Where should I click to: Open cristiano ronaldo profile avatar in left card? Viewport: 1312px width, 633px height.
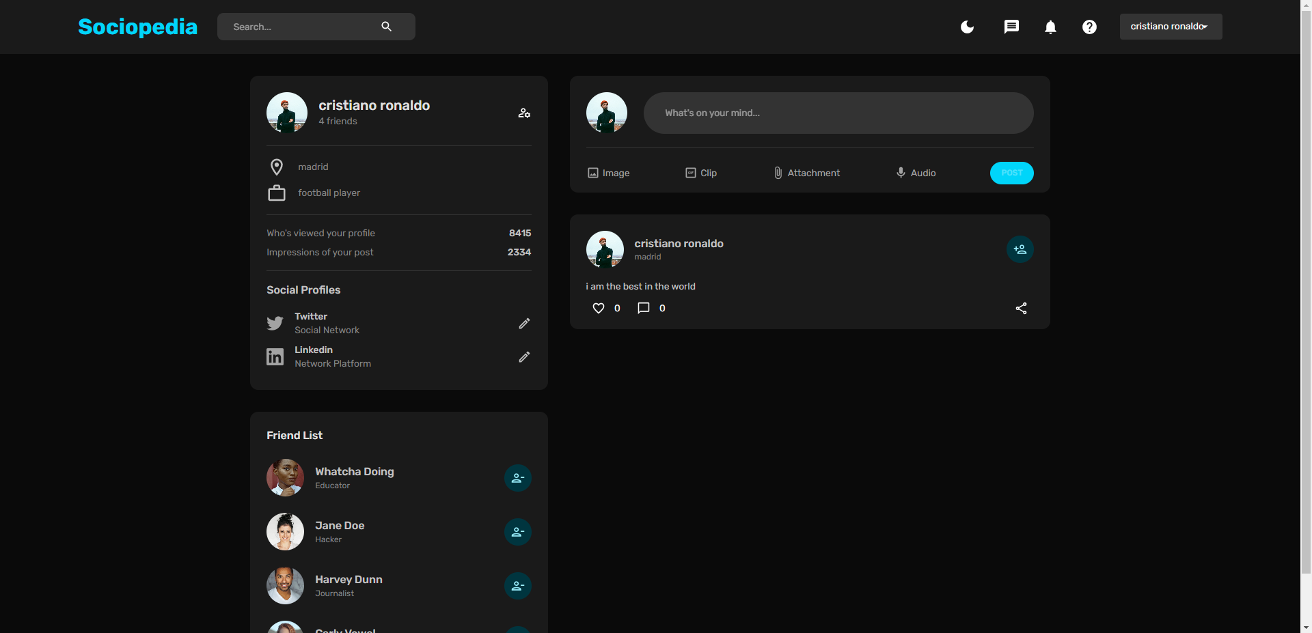click(287, 113)
